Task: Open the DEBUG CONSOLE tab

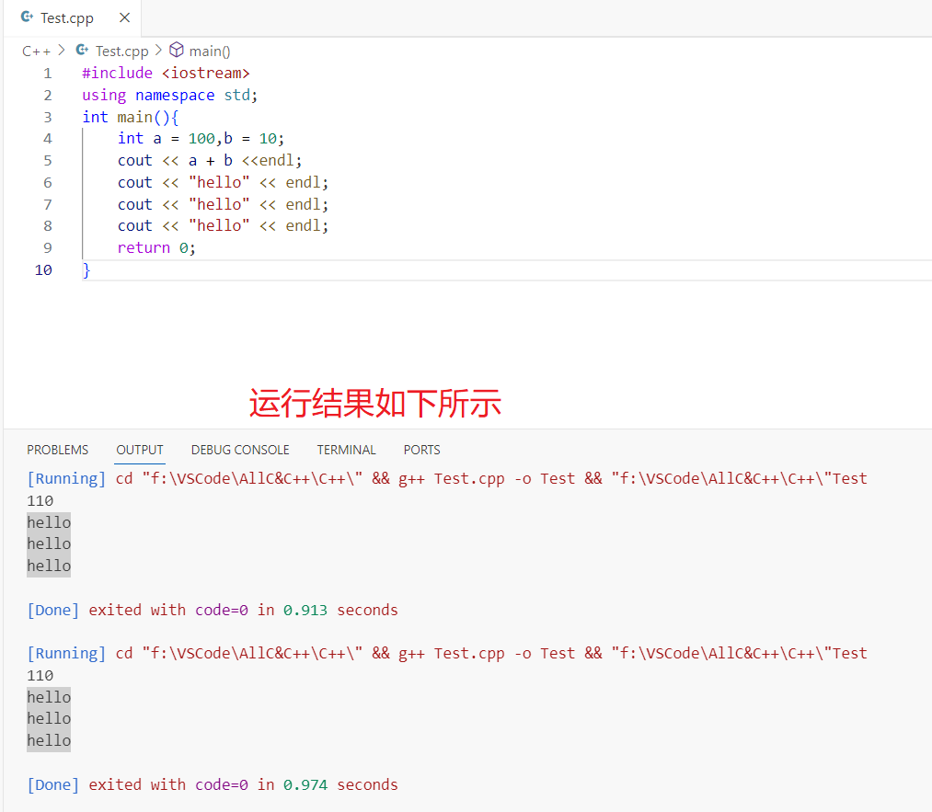Action: (x=240, y=450)
